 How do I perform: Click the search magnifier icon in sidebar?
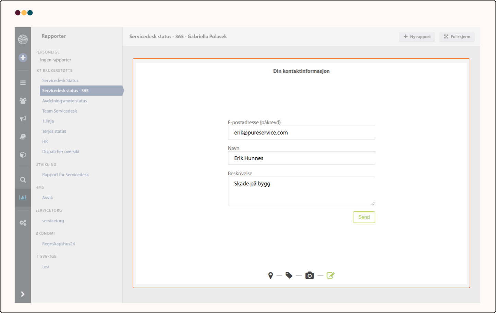pos(23,179)
